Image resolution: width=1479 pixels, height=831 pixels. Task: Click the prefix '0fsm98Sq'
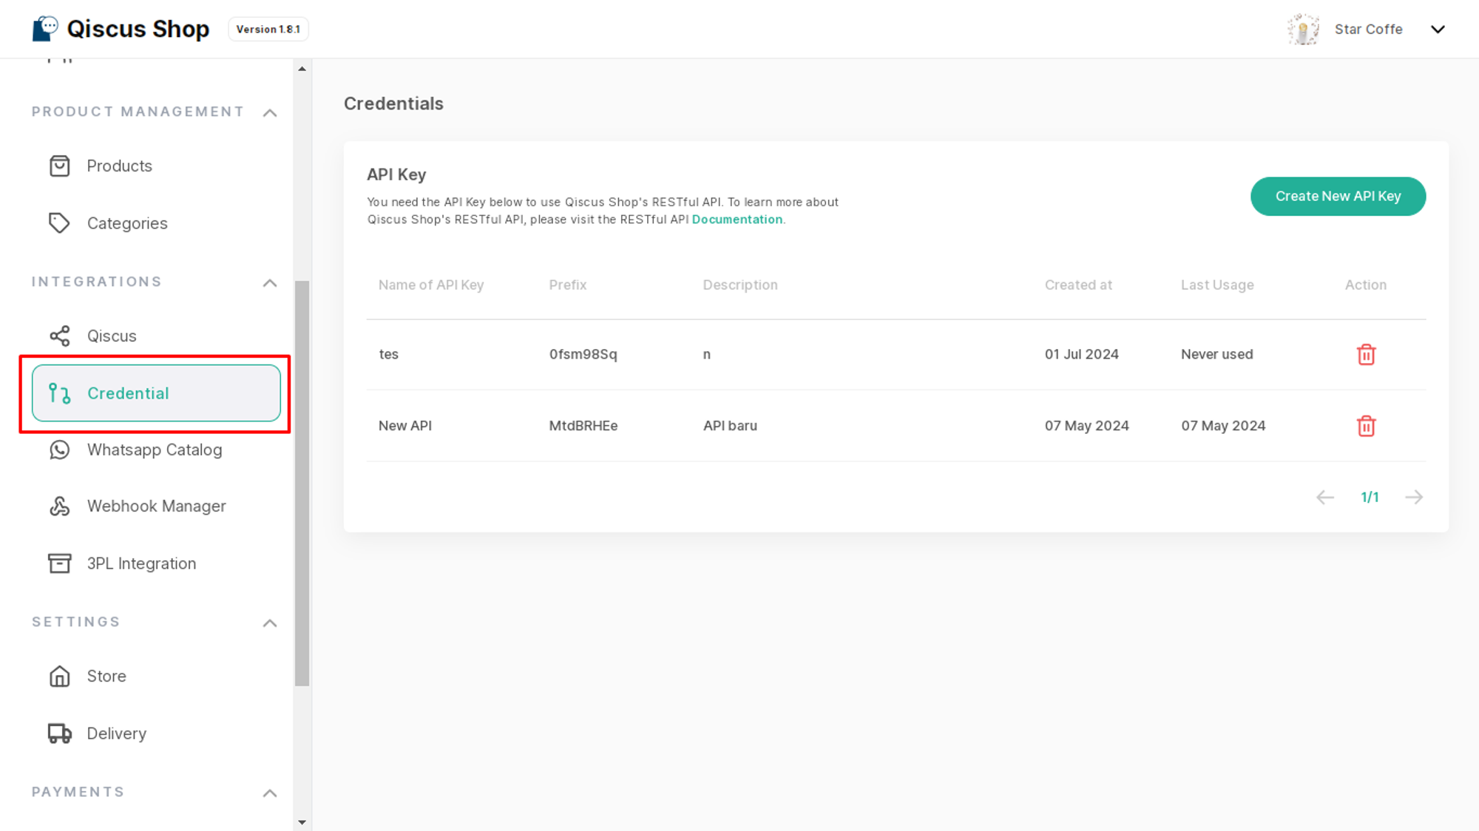583,354
